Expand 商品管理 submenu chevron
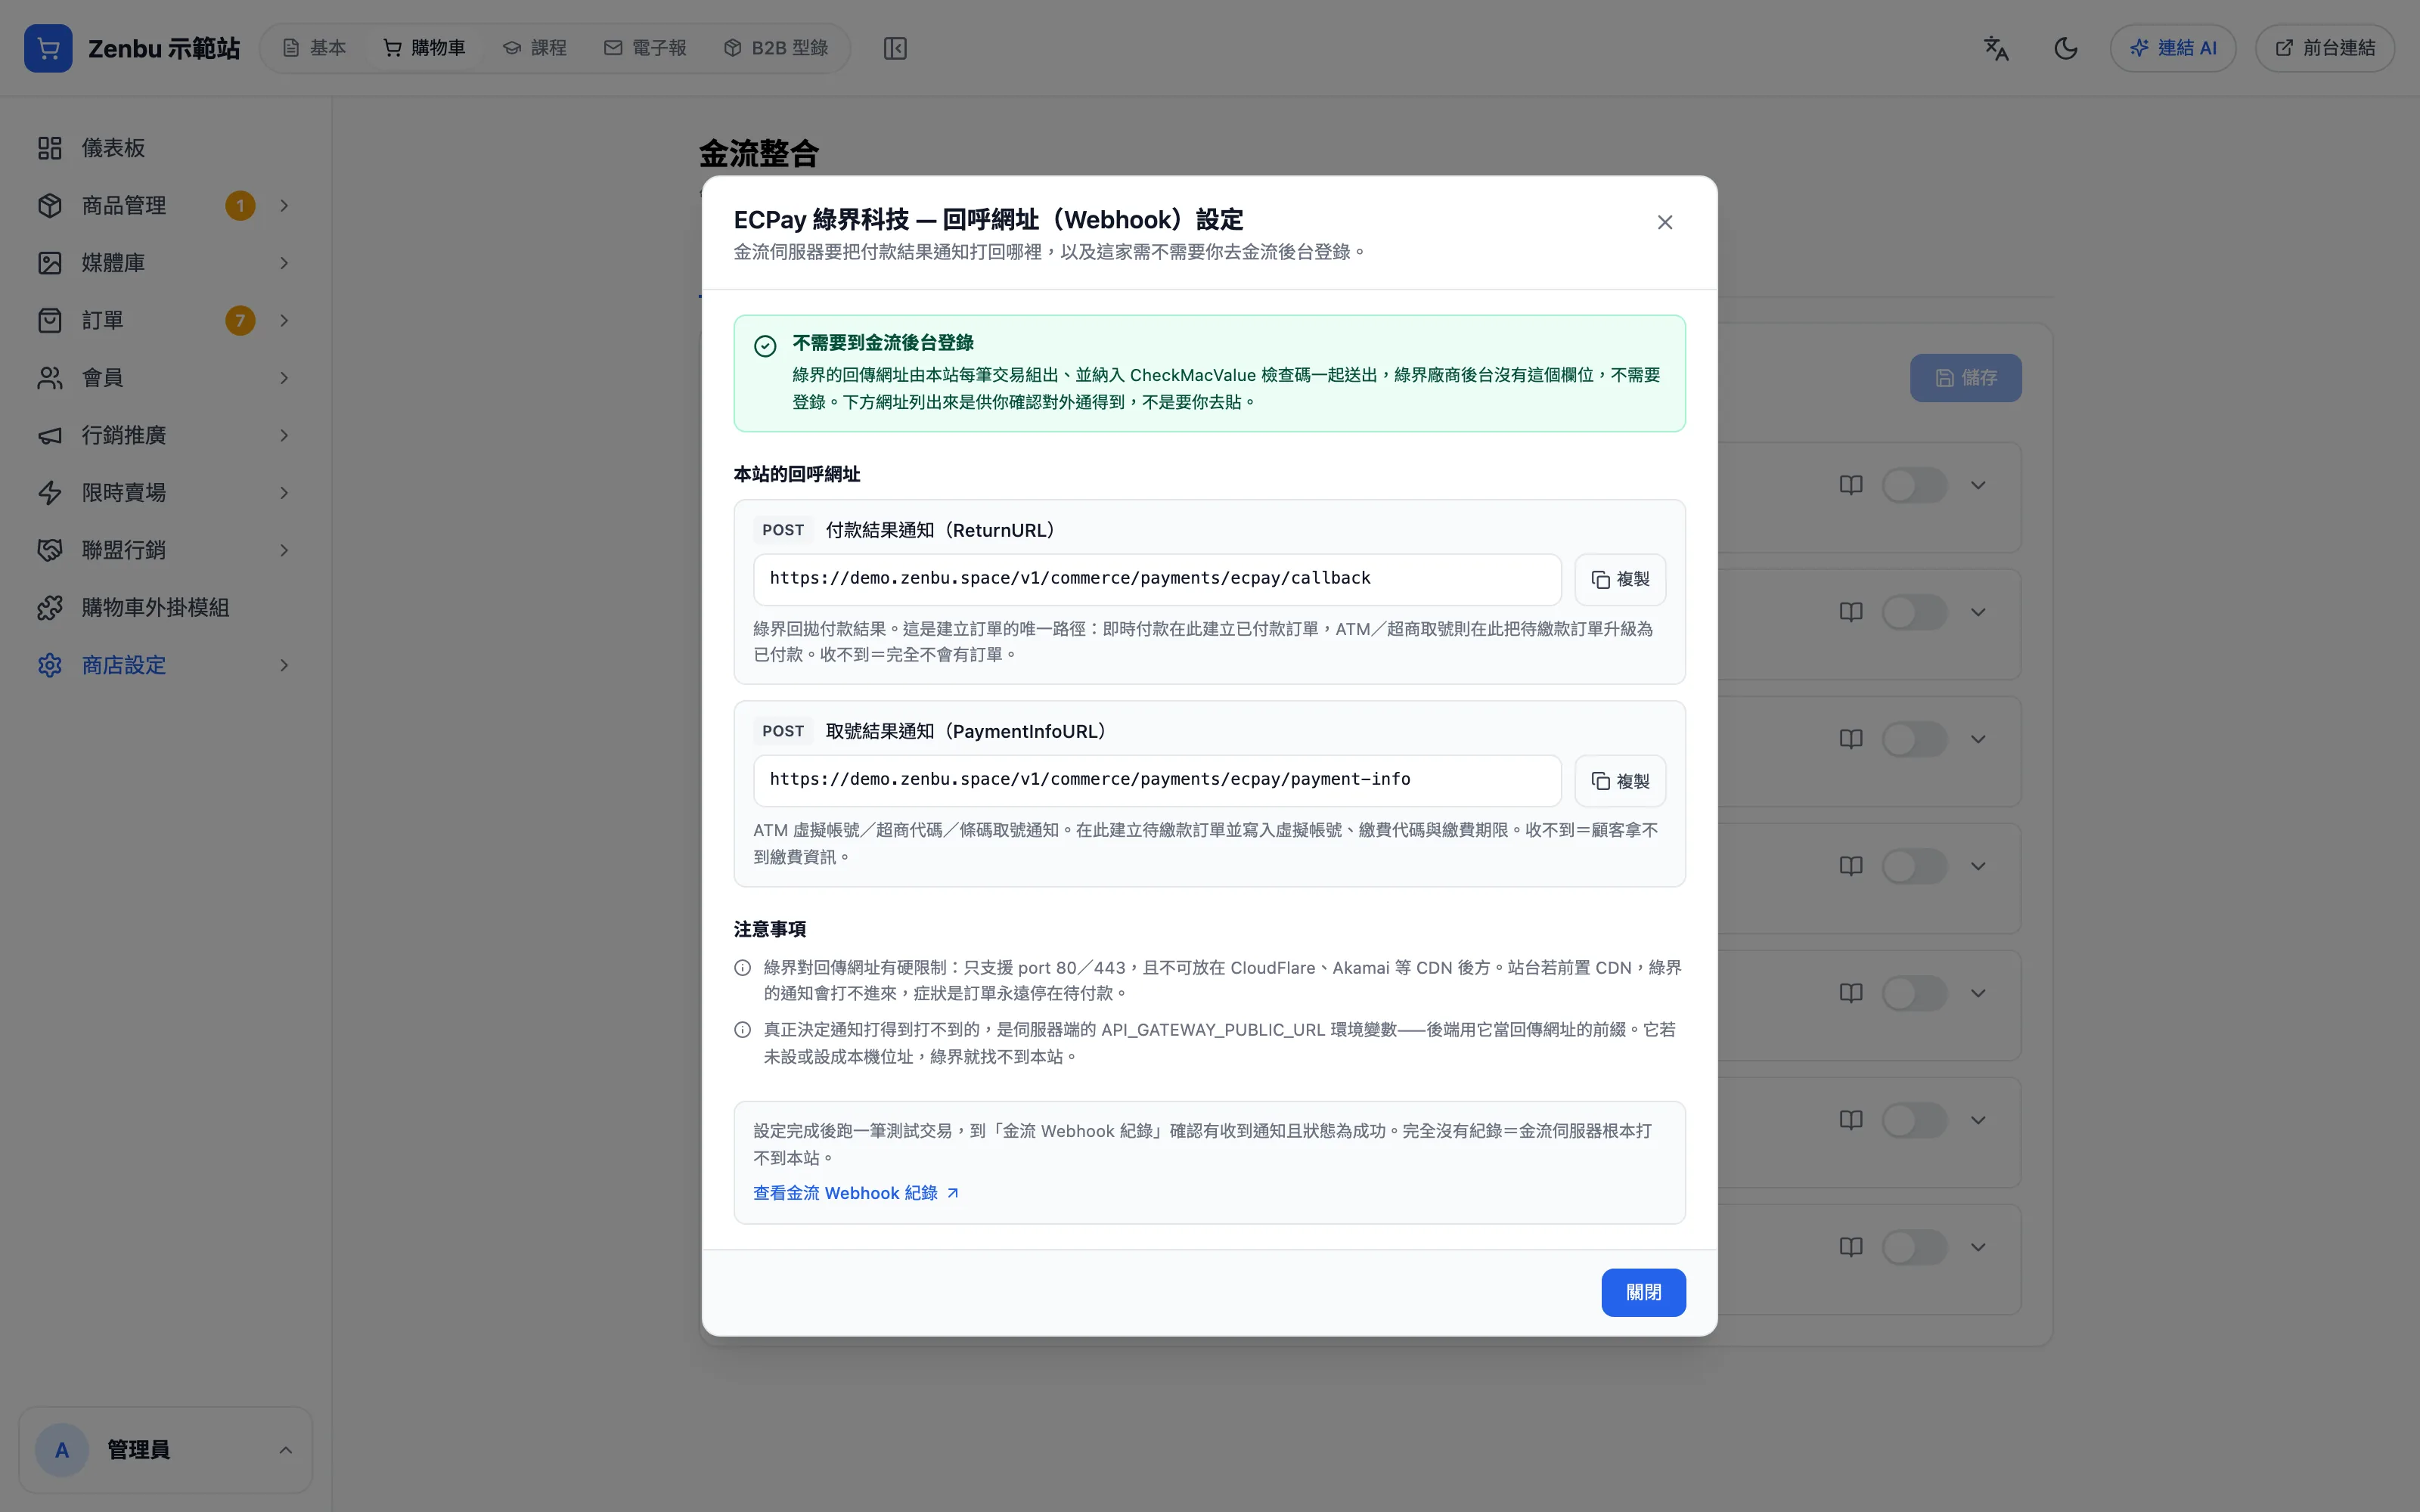Image resolution: width=2420 pixels, height=1512 pixels. pos(284,206)
